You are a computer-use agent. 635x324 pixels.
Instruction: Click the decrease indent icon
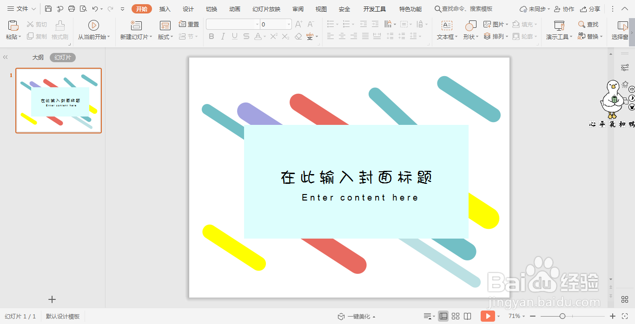point(364,24)
